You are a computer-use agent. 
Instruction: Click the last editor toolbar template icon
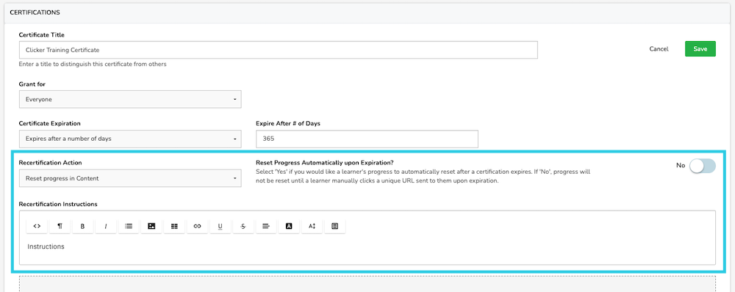[x=334, y=226]
